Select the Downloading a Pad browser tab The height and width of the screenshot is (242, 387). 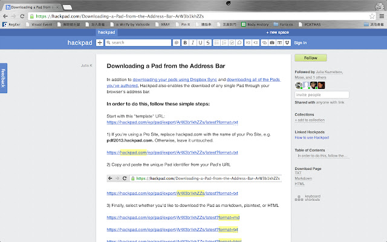tap(32, 7)
